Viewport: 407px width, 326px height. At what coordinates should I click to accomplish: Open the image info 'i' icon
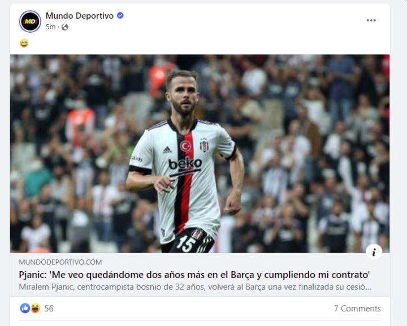coord(374,252)
